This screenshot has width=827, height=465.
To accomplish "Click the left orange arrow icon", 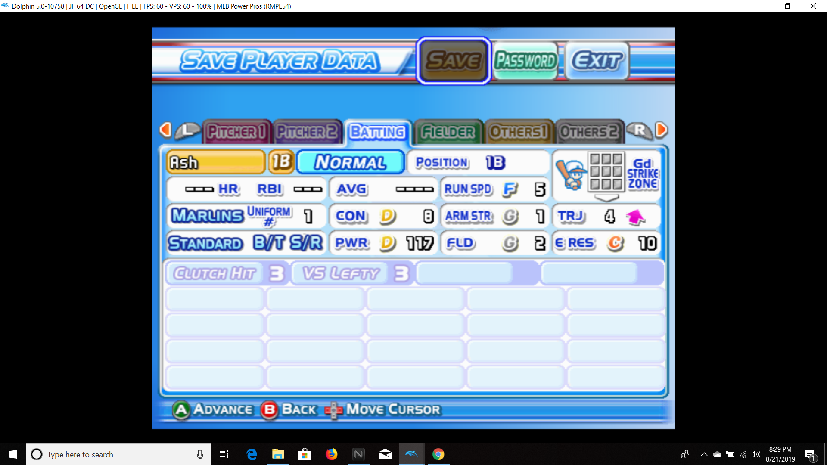I will tap(165, 130).
